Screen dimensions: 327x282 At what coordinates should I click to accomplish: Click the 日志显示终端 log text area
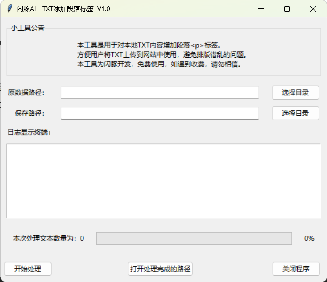point(164,181)
